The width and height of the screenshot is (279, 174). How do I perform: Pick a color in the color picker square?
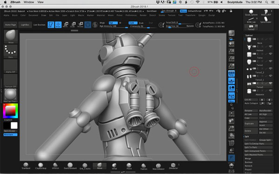[10, 111]
